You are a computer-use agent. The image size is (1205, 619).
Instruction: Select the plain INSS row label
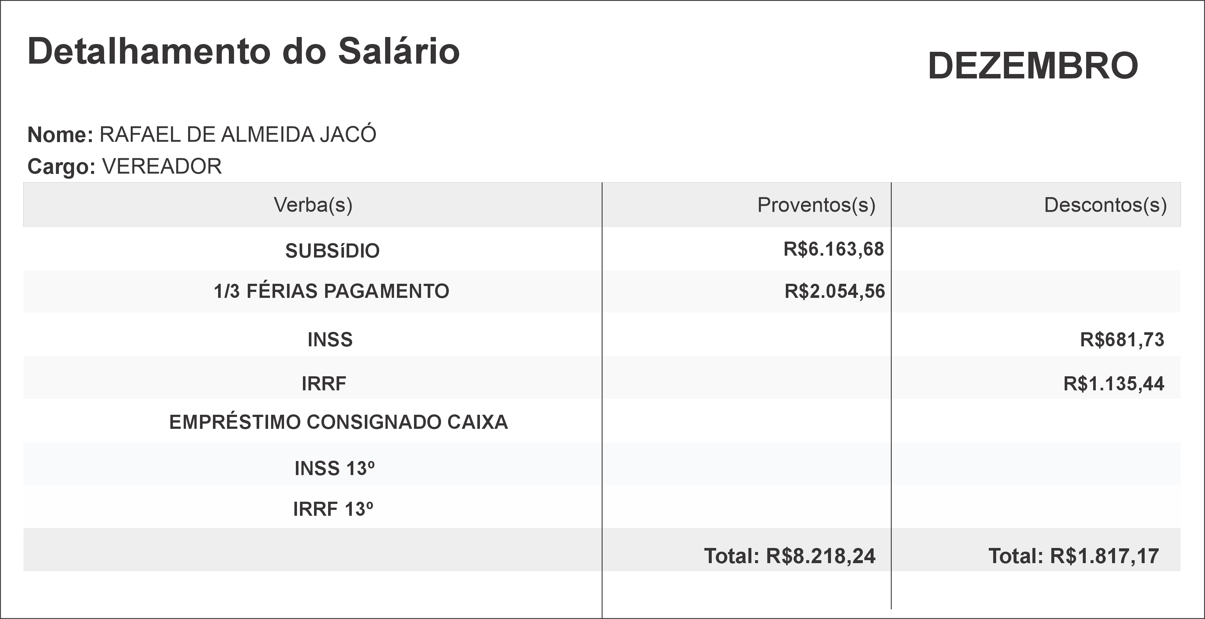(330, 340)
